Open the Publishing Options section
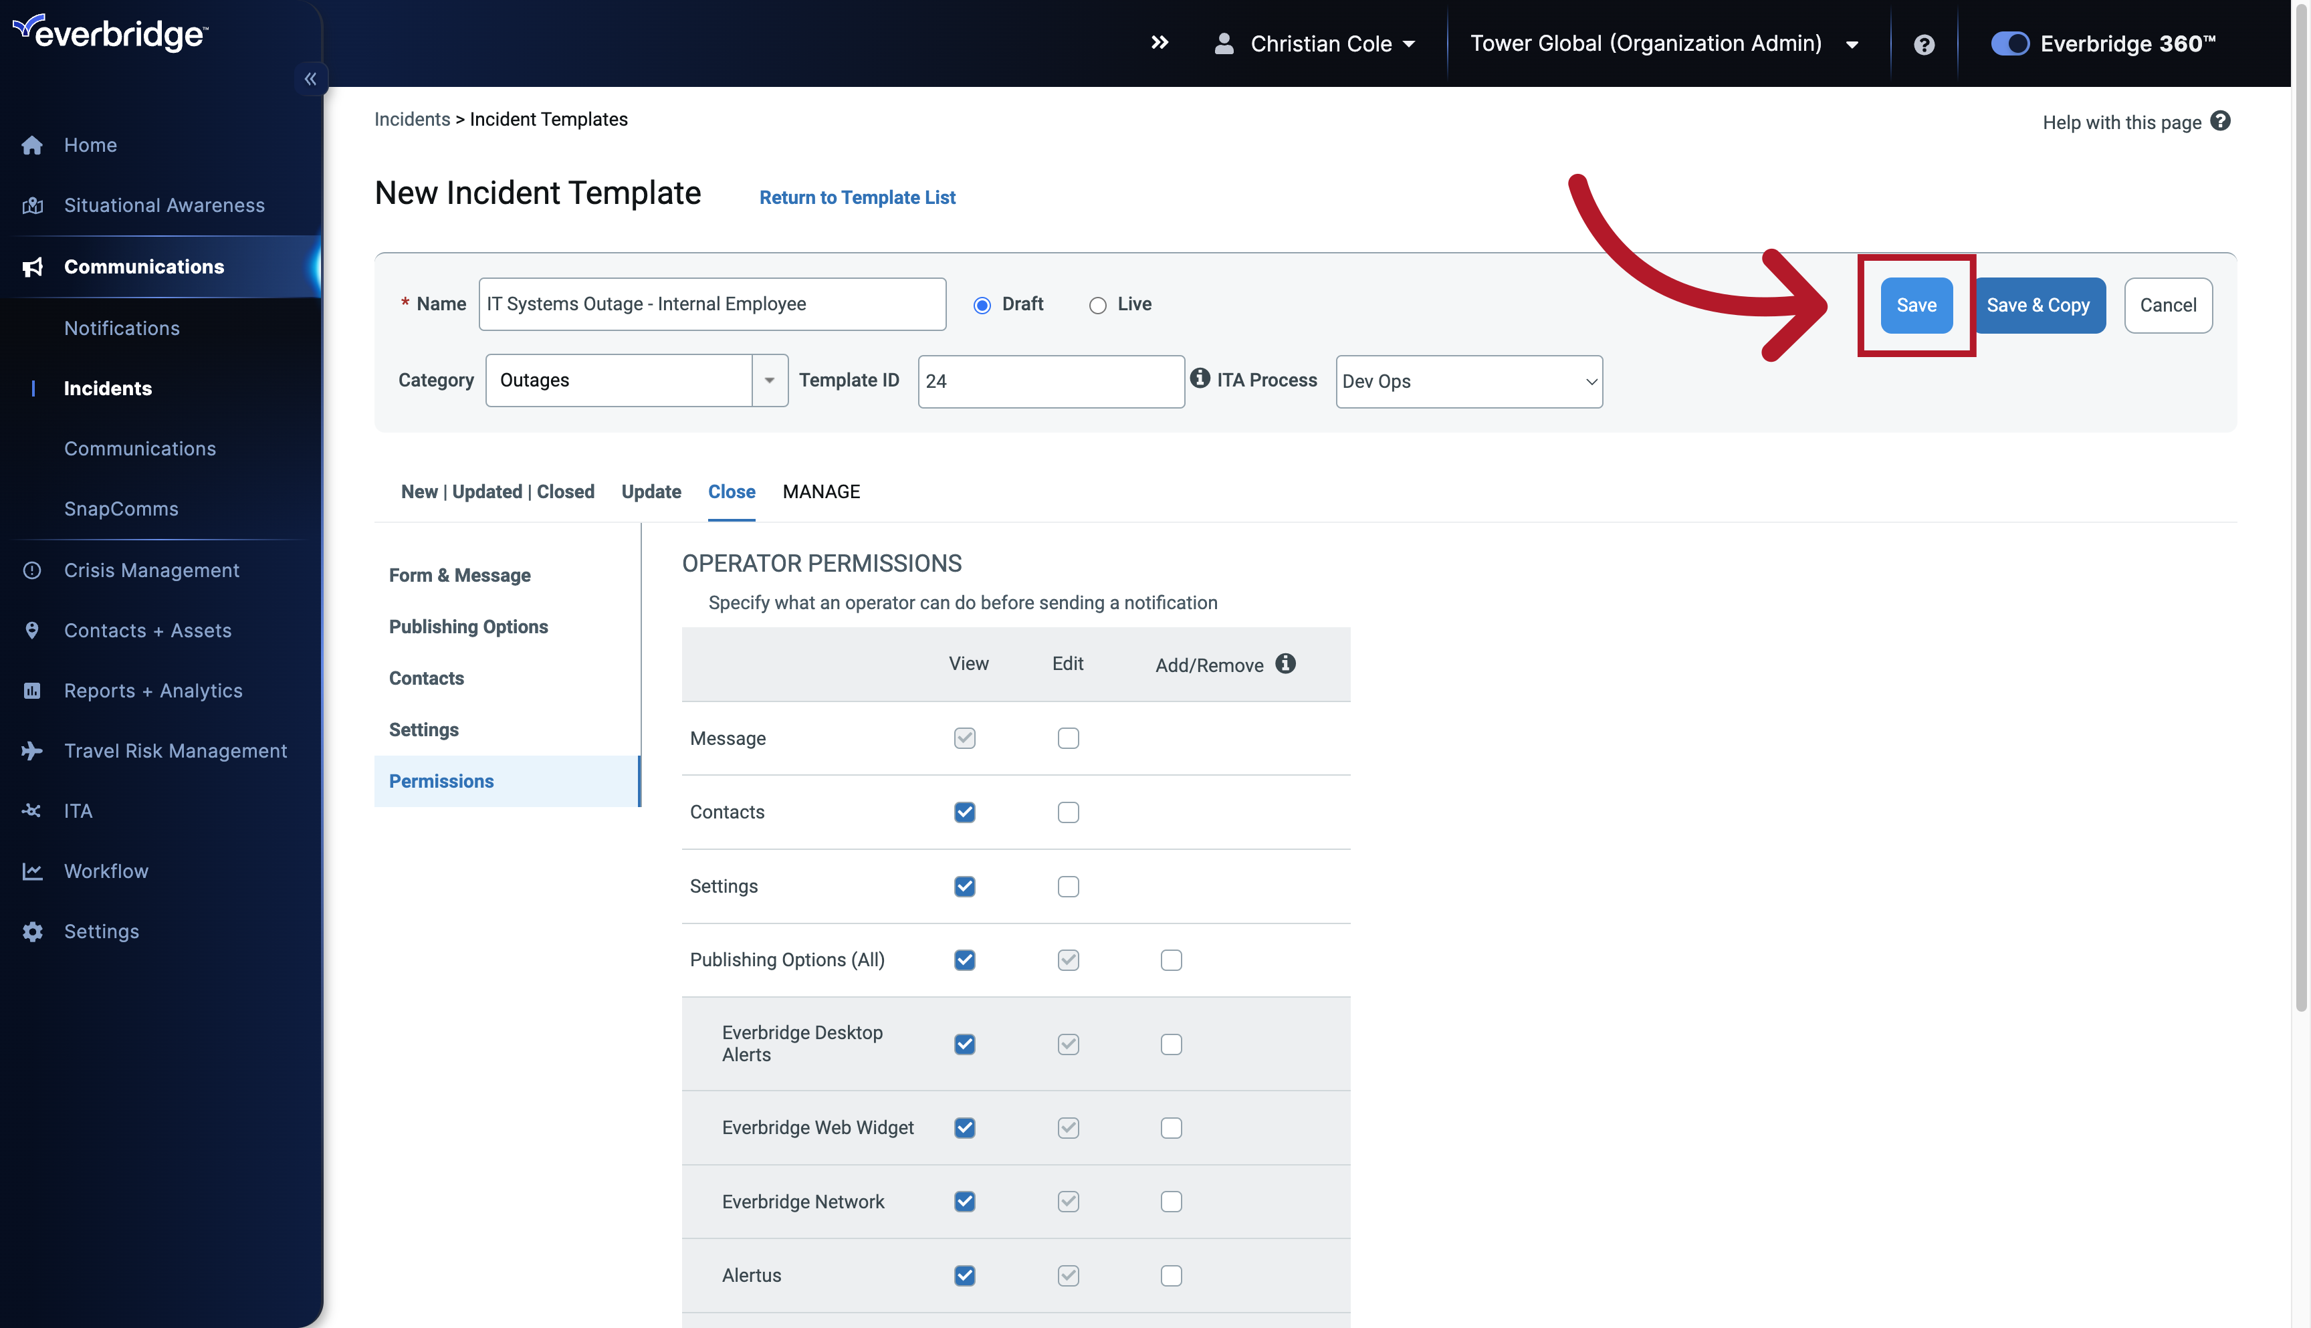 pos(468,627)
